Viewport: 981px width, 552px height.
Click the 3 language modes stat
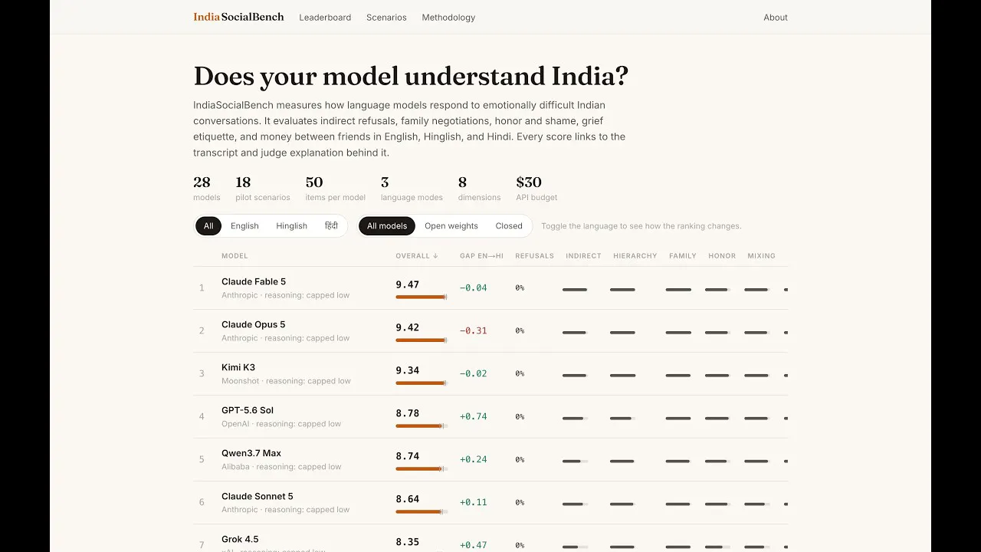(x=412, y=189)
